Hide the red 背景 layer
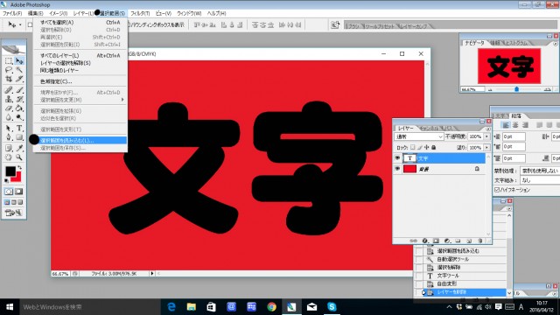The height and width of the screenshot is (315, 560). [x=397, y=169]
